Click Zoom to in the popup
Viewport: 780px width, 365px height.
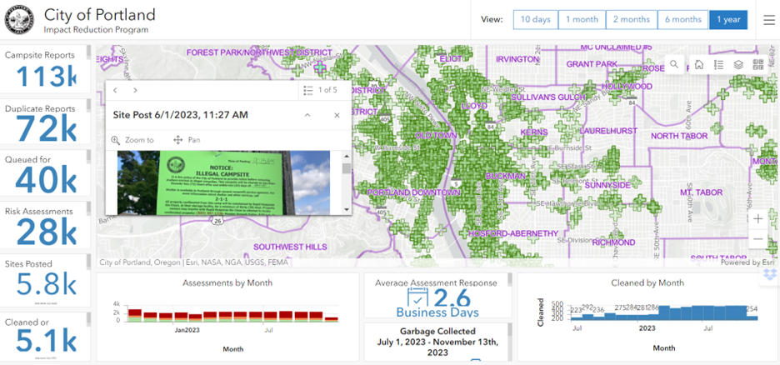132,140
